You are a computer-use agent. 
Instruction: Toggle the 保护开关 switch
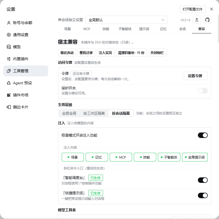[x=203, y=91]
